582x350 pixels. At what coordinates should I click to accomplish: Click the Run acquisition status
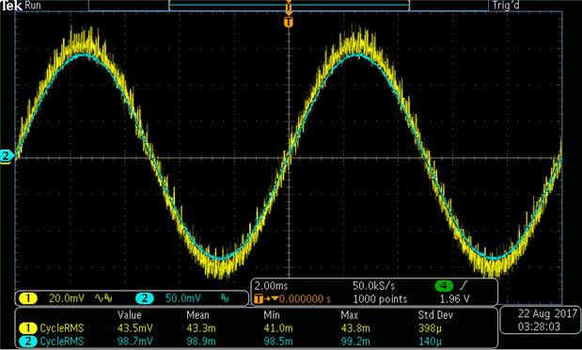pyautogui.click(x=32, y=6)
